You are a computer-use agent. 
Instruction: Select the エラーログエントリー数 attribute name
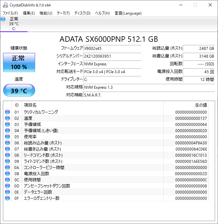pyautogui.click(x=41, y=198)
